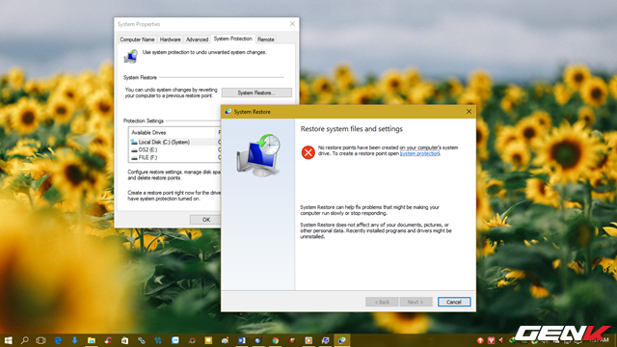Click the orange up-arrow tray icon
Viewport: 617px width, 347px height.
click(x=480, y=340)
